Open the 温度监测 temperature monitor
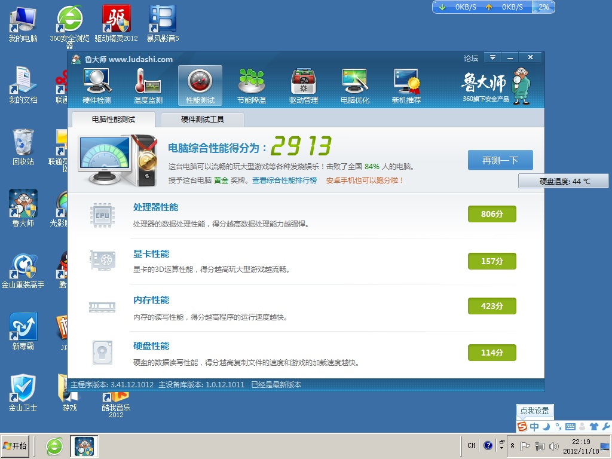This screenshot has width=612, height=459. pyautogui.click(x=148, y=84)
